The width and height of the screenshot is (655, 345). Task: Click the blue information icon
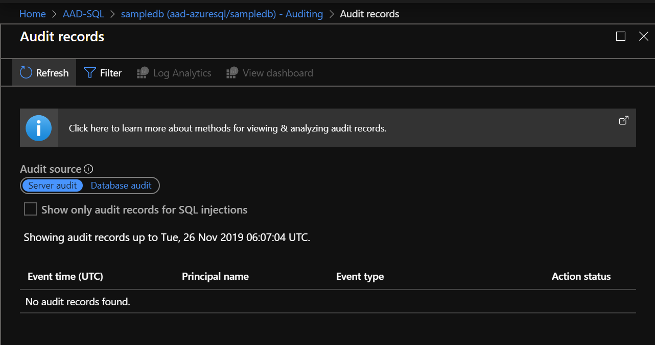tap(39, 128)
